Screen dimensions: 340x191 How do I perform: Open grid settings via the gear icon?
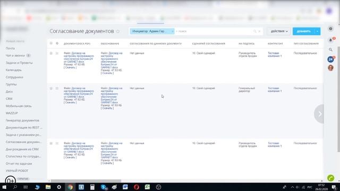point(57,44)
